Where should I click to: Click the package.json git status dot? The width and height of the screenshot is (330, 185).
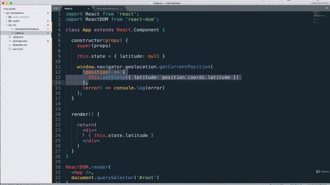coord(48,41)
